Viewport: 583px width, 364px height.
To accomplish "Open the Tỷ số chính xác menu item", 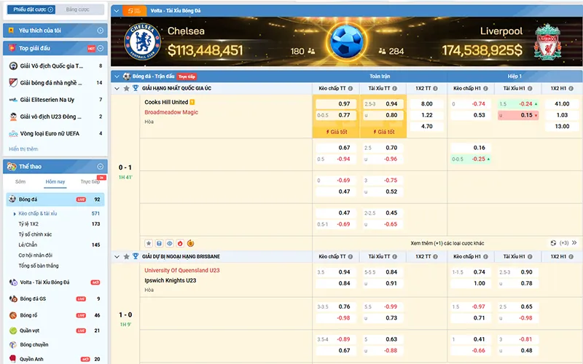I will [x=35, y=234].
